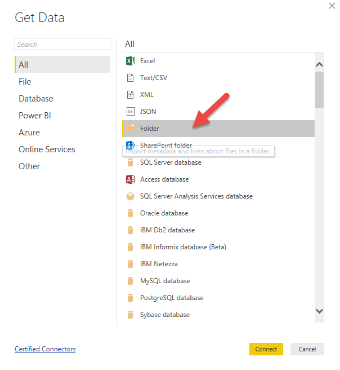Switch to the File category

pyautogui.click(x=25, y=82)
